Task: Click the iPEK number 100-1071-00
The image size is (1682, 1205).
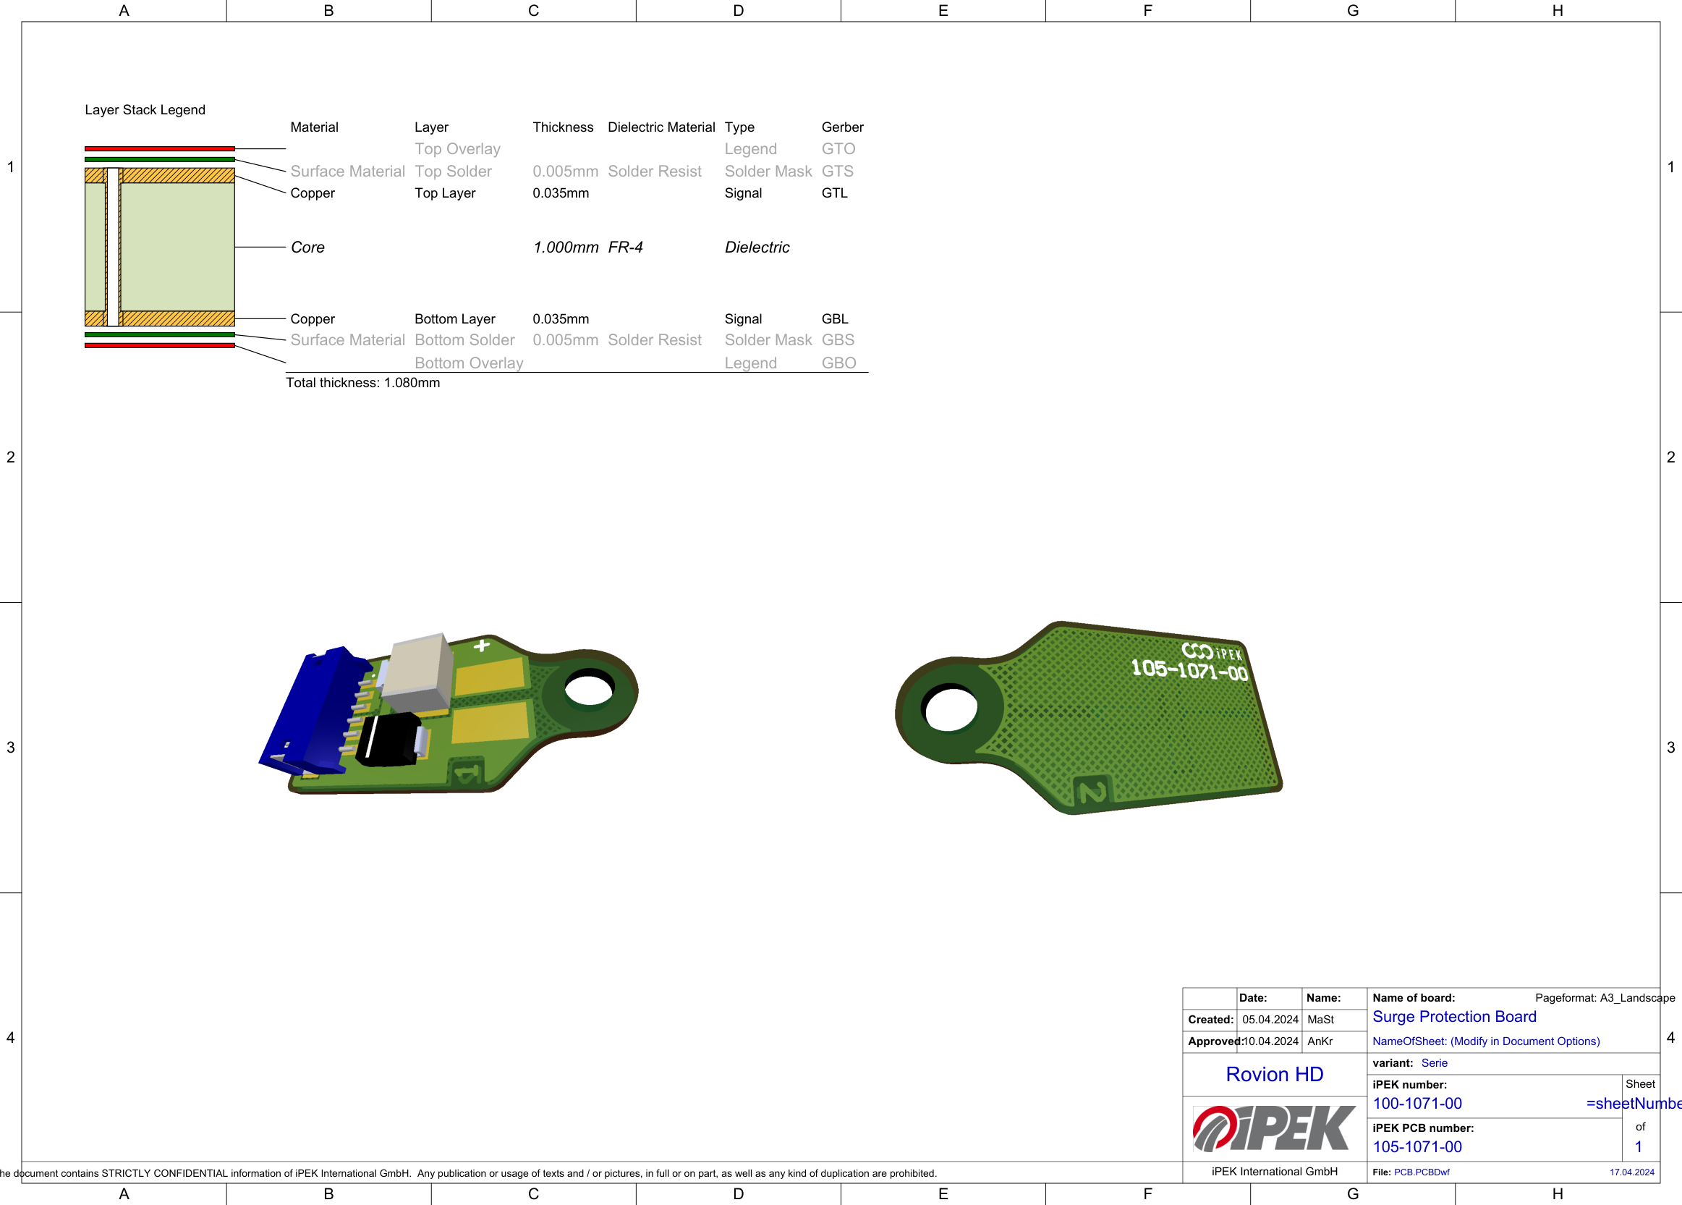Action: coord(1416,1104)
